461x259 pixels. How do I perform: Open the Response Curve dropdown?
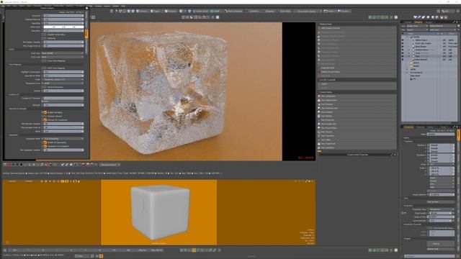coord(63,83)
